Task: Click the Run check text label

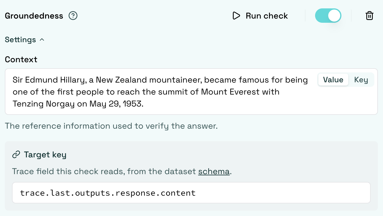Action: click(x=267, y=16)
